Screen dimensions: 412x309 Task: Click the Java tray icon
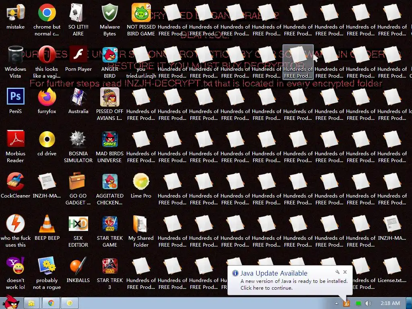(x=346, y=303)
